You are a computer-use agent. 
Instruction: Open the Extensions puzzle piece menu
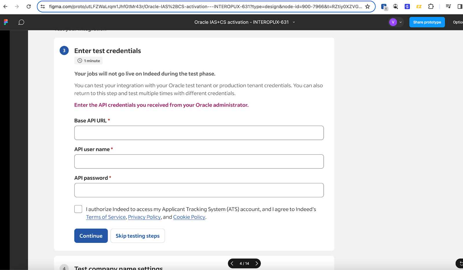coord(431,6)
